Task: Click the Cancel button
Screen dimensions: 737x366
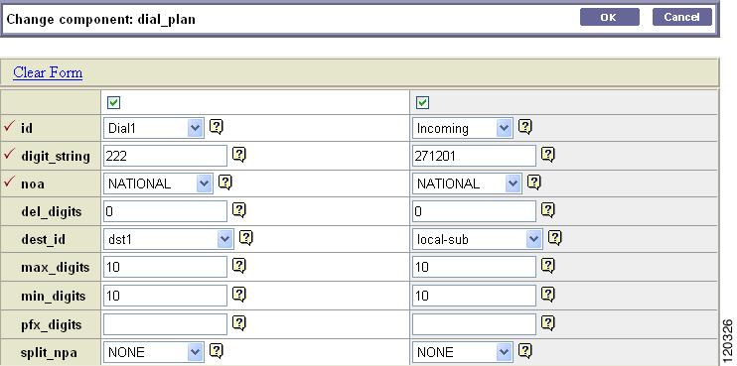Action: pyautogui.click(x=682, y=18)
